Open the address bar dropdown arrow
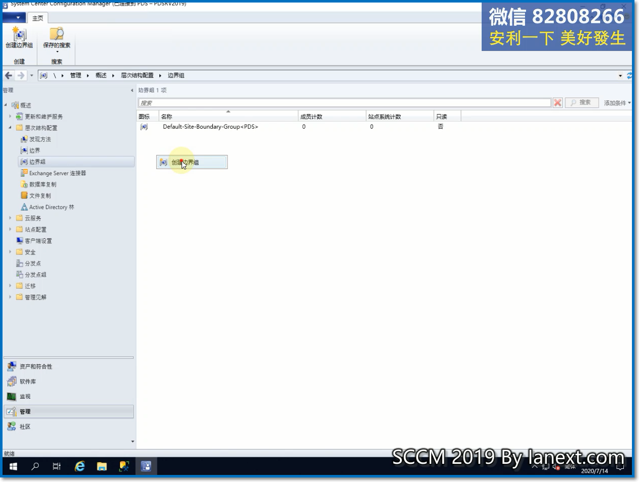 [620, 76]
